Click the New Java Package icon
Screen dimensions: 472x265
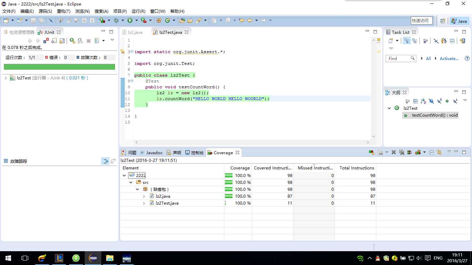coord(159,20)
